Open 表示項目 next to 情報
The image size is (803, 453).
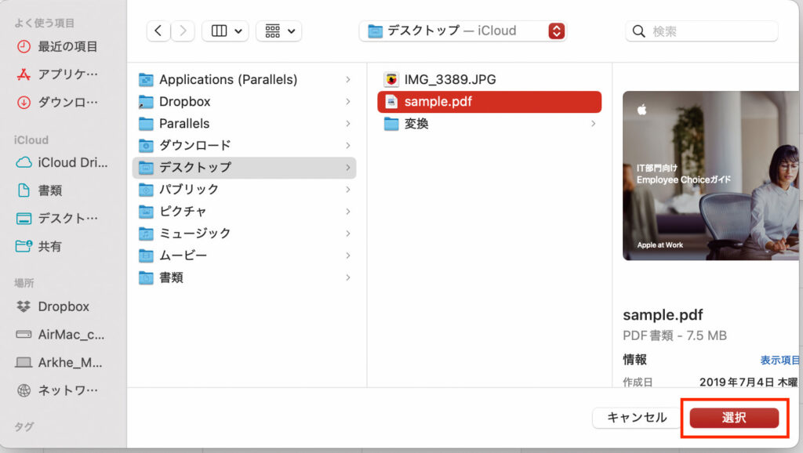coord(779,360)
